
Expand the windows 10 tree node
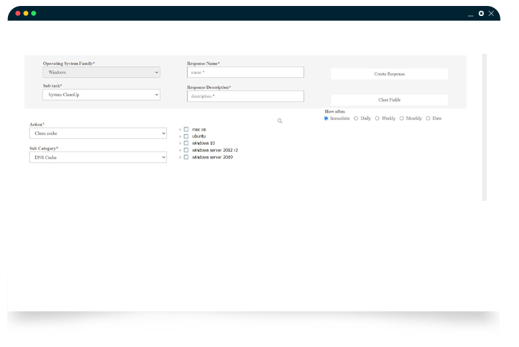(x=180, y=143)
